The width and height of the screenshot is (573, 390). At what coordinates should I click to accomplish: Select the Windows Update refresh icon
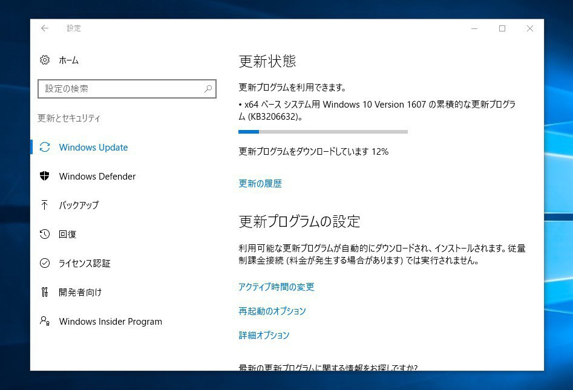[45, 147]
